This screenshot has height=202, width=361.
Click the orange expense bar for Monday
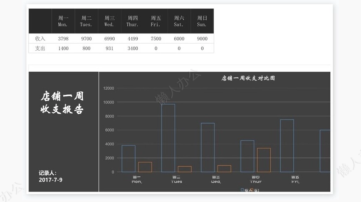pyautogui.click(x=145, y=167)
